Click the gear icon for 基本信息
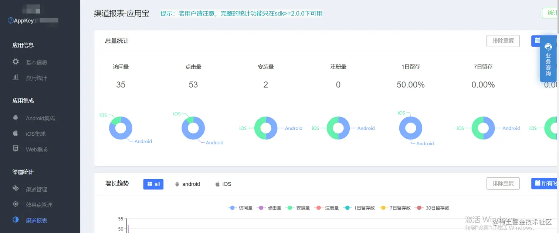The height and width of the screenshot is (233, 559). point(16,62)
